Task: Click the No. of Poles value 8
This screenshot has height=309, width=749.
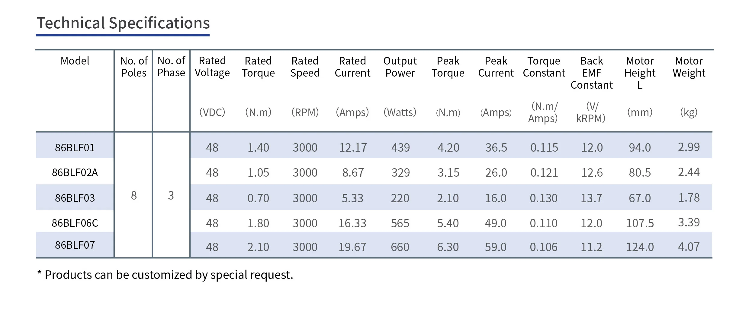Action: (x=134, y=196)
